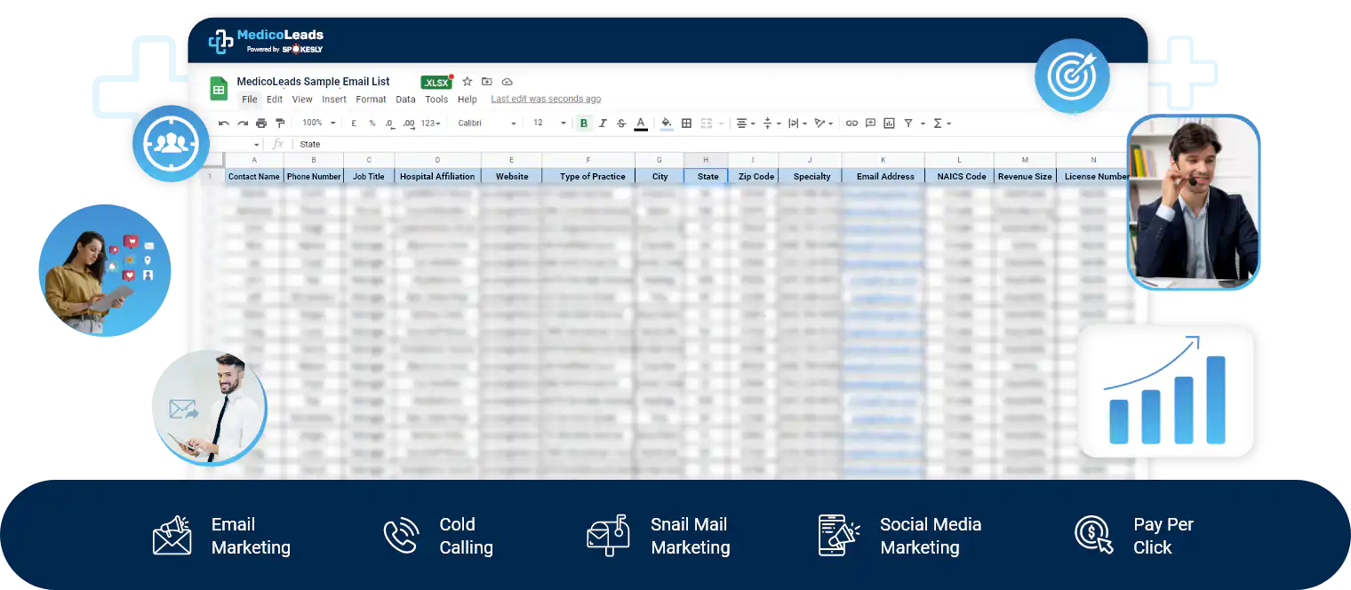Open the Tools menu

point(436,100)
